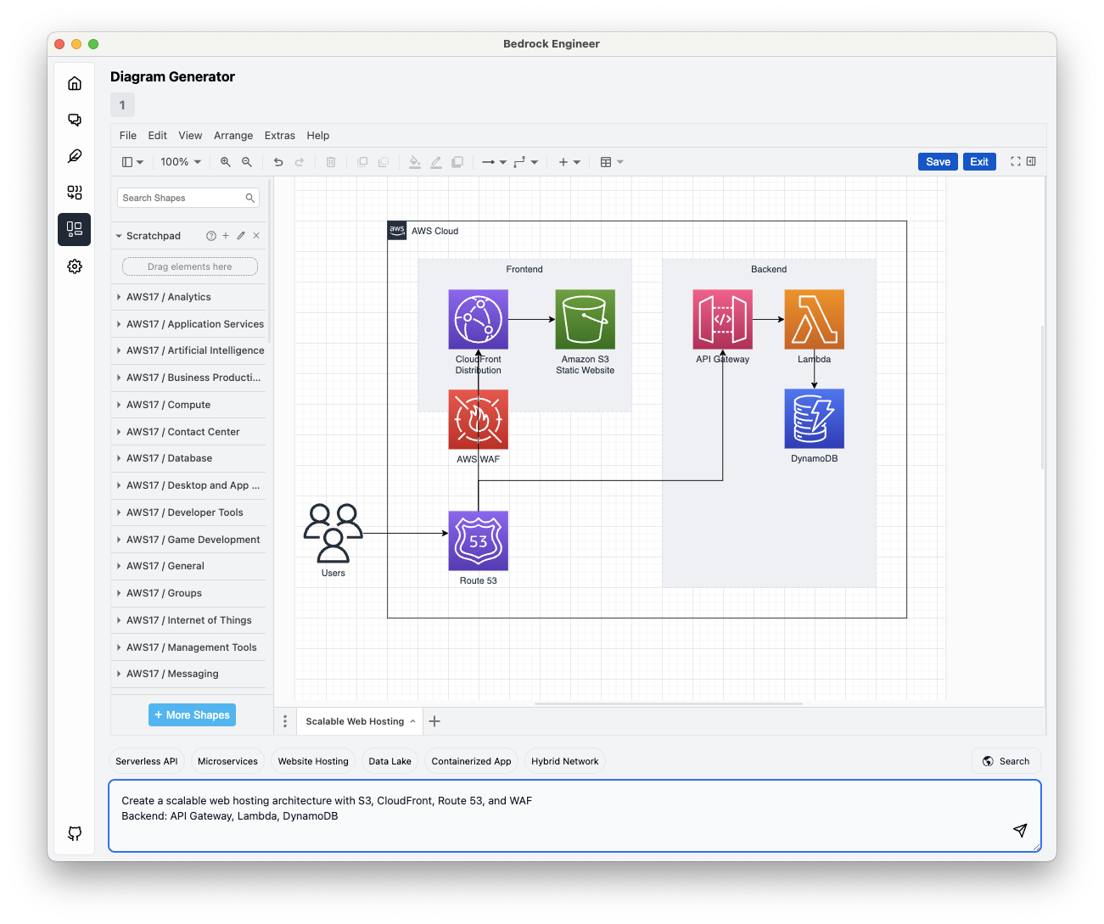1104x924 pixels.
Task: Expand AWS17 / Internet of Things
Action: [188, 620]
